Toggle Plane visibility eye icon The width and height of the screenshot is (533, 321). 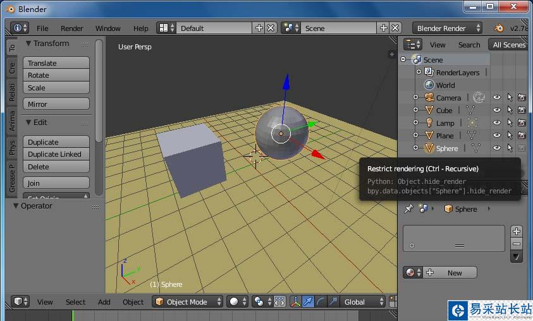tap(496, 135)
